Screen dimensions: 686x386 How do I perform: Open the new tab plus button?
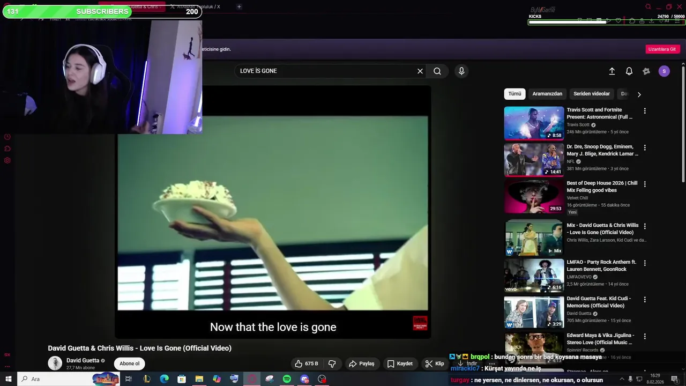point(239,6)
